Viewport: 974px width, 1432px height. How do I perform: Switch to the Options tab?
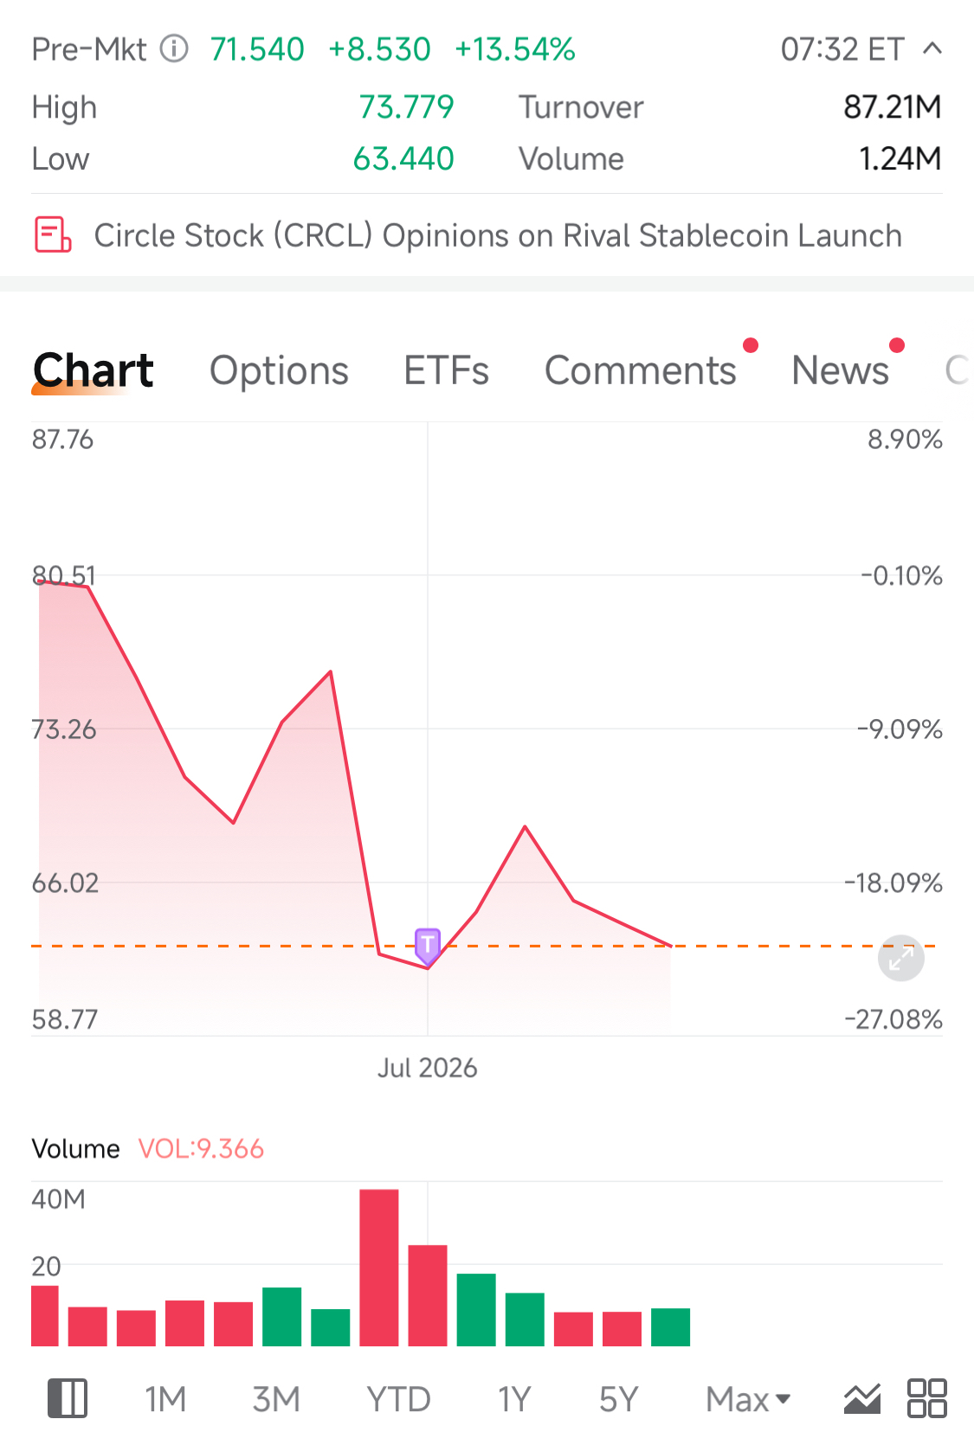click(x=279, y=370)
